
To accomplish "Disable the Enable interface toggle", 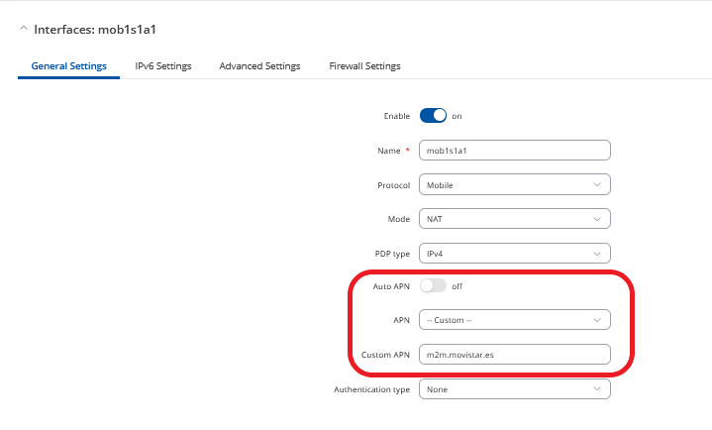I will [434, 116].
